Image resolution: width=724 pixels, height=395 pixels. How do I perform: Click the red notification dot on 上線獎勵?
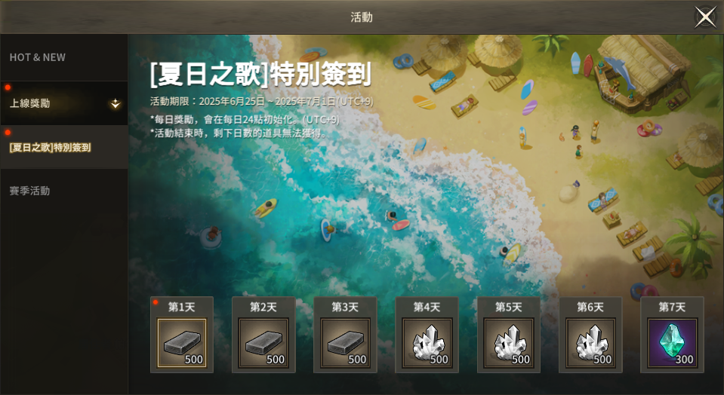pos(8,87)
